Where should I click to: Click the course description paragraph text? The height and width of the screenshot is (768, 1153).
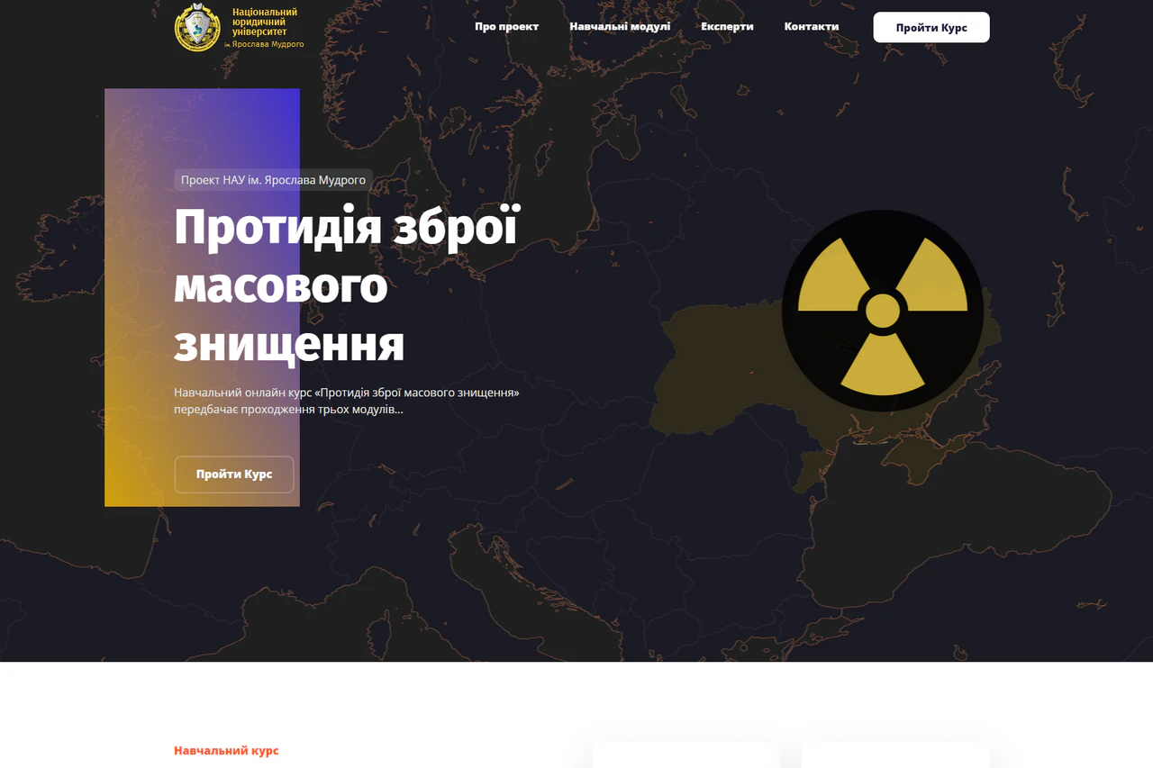pyautogui.click(x=347, y=401)
